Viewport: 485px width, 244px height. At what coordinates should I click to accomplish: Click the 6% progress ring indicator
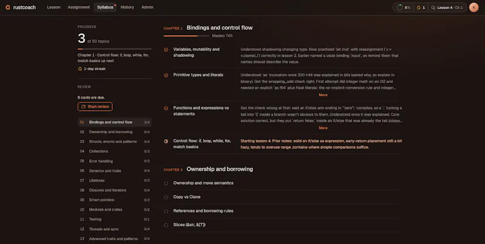[x=403, y=7]
